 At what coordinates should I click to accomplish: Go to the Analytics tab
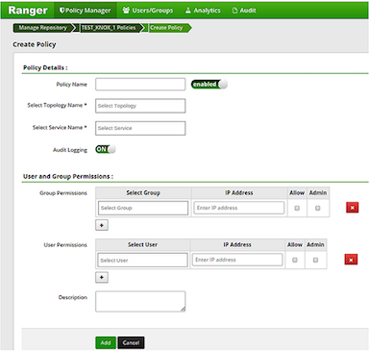pos(203,11)
